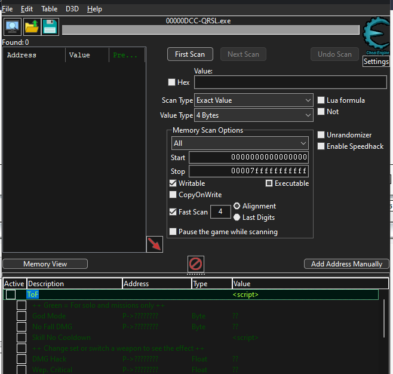Select the ToF table entry
The height and width of the screenshot is (374, 393).
pos(33,295)
